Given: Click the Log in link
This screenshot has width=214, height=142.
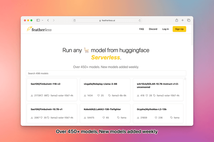Looking at the screenshot, I should 166,29.
